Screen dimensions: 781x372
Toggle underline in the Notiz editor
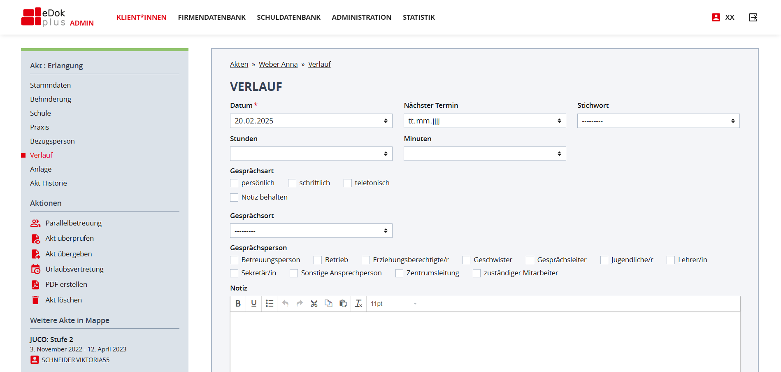pos(253,304)
